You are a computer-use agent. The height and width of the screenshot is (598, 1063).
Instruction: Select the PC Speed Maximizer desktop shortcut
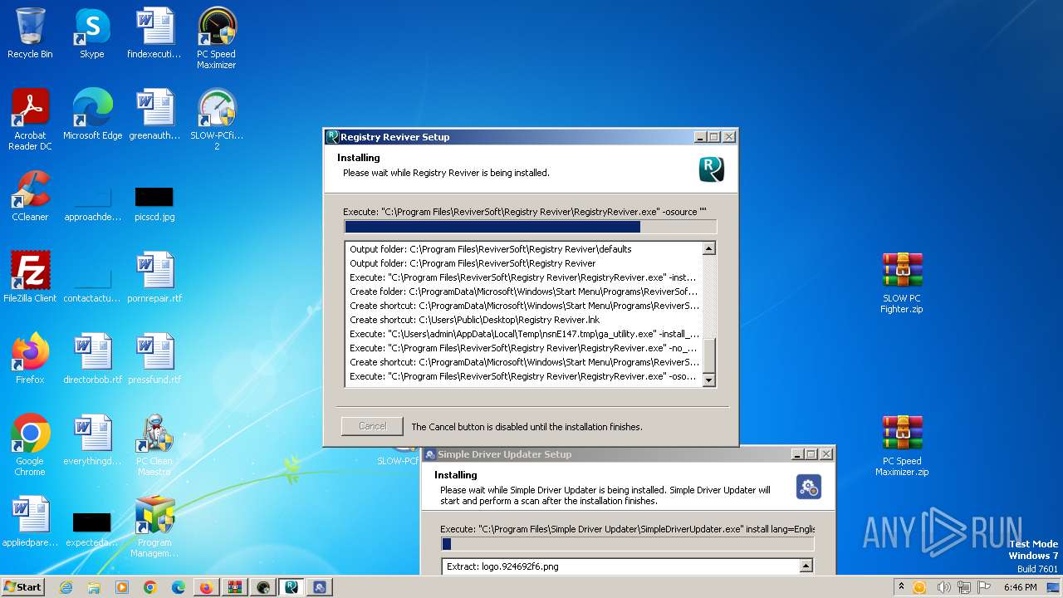coord(217,38)
